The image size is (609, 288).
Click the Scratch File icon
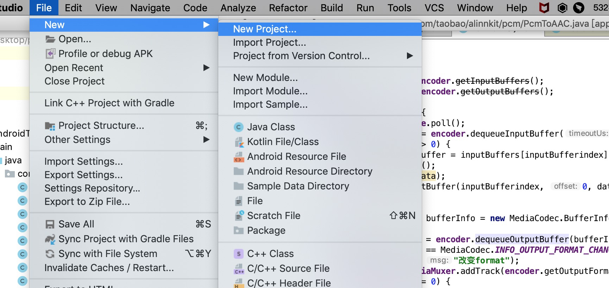coord(239,215)
